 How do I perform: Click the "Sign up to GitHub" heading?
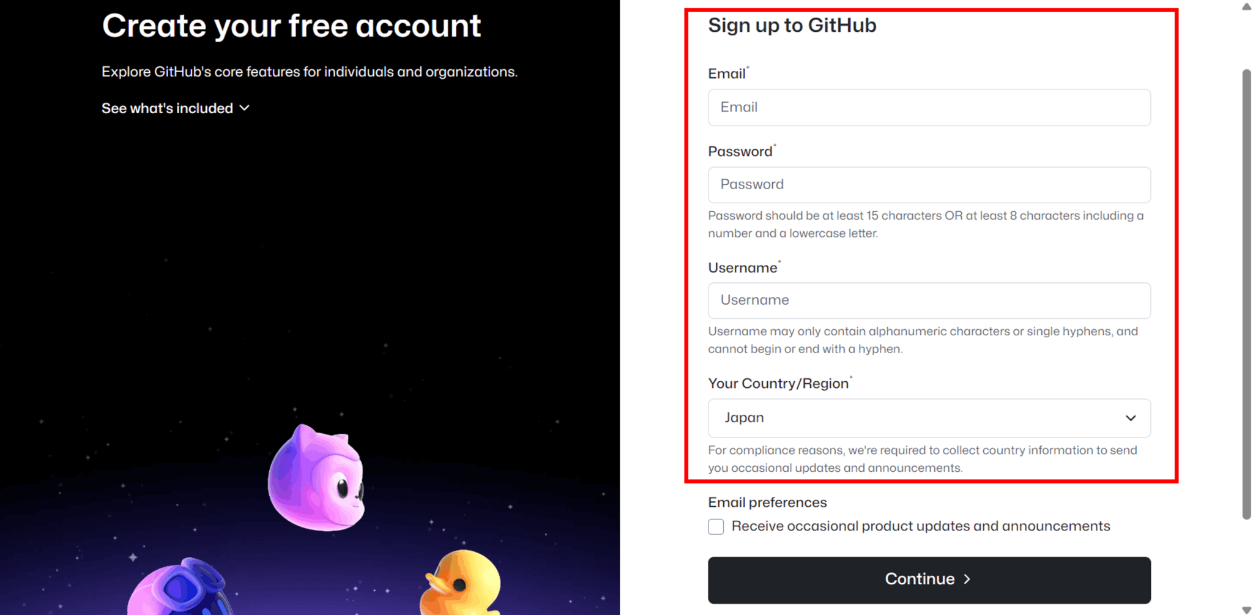(792, 26)
